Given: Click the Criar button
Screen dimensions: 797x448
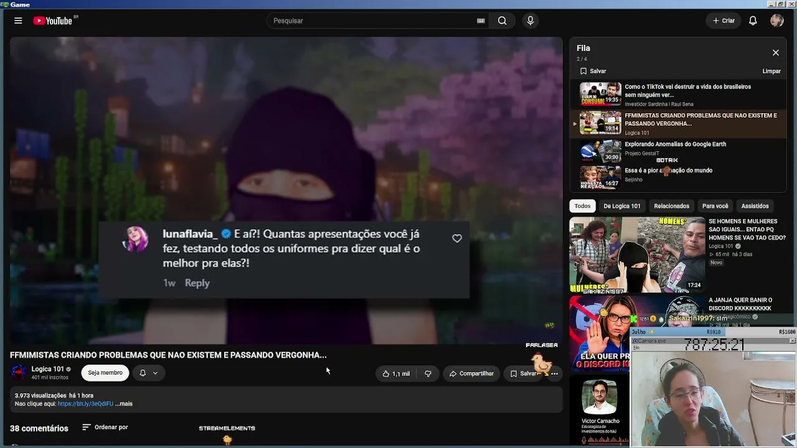Looking at the screenshot, I should 724,21.
